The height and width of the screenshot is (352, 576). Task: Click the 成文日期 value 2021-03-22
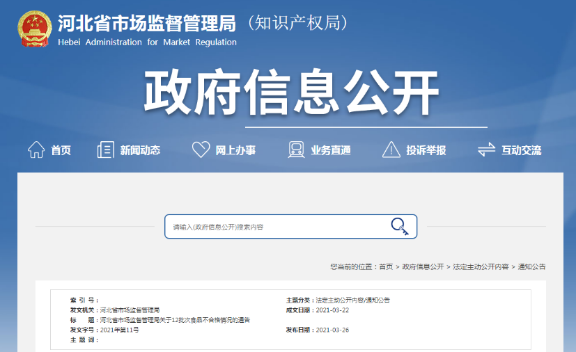pyautogui.click(x=332, y=310)
